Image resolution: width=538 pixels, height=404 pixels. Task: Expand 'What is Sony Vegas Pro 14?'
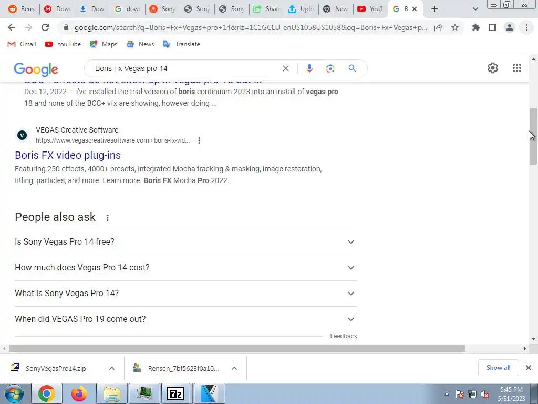click(185, 294)
